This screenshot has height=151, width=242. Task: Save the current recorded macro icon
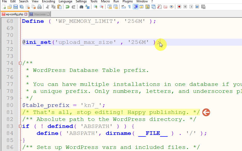tap(203, 7)
